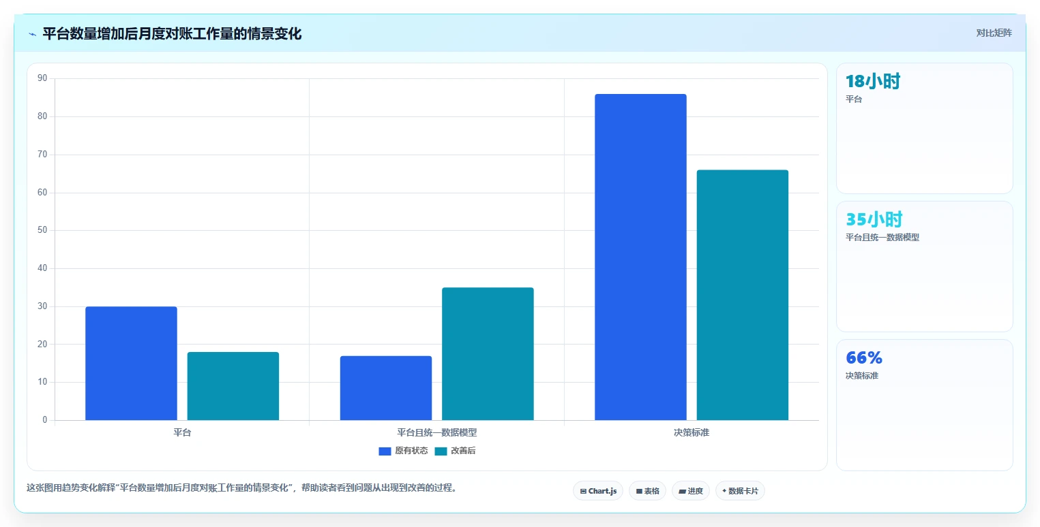Select the 表格 tag
The height and width of the screenshot is (527, 1040).
[x=647, y=491]
